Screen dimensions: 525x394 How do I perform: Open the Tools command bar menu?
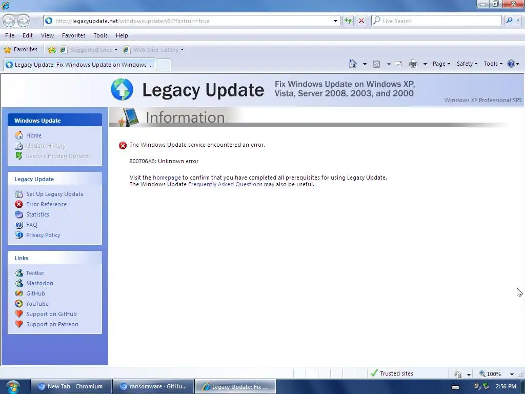click(493, 64)
